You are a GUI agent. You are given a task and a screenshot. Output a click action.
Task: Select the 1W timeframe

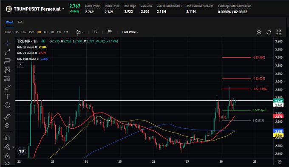59,32
